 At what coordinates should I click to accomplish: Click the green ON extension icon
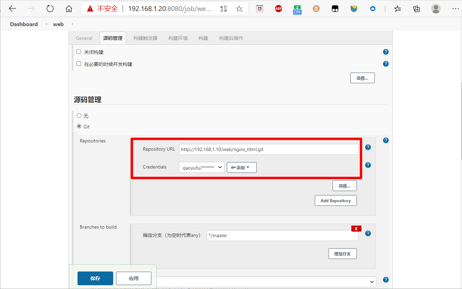(297, 10)
